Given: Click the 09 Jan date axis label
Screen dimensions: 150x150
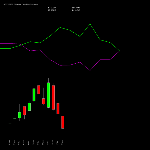Looking at the screenshot, I should click(x=28, y=143).
